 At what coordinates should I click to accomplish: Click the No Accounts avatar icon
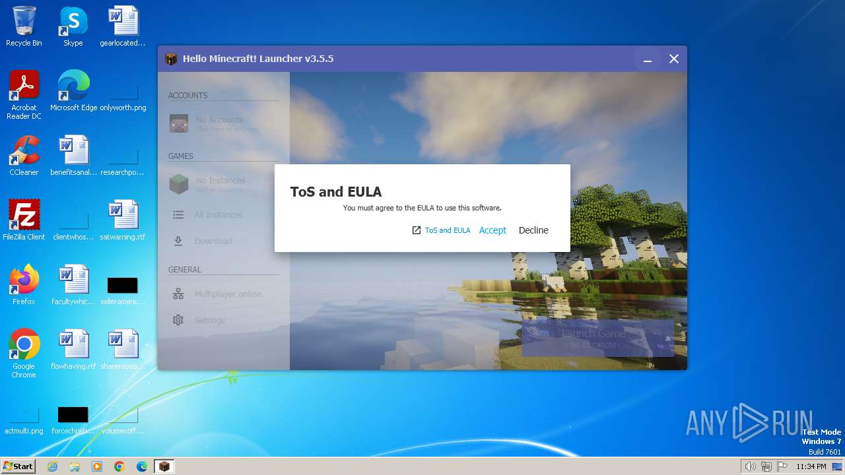point(179,123)
